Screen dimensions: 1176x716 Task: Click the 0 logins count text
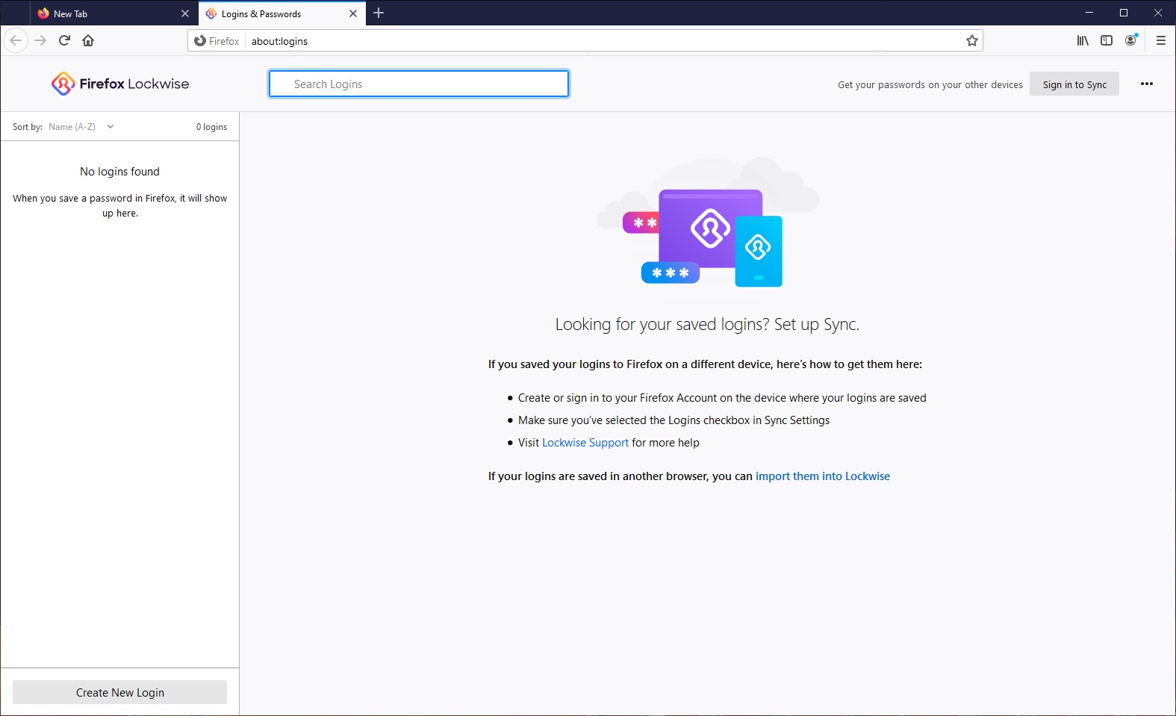click(x=211, y=127)
